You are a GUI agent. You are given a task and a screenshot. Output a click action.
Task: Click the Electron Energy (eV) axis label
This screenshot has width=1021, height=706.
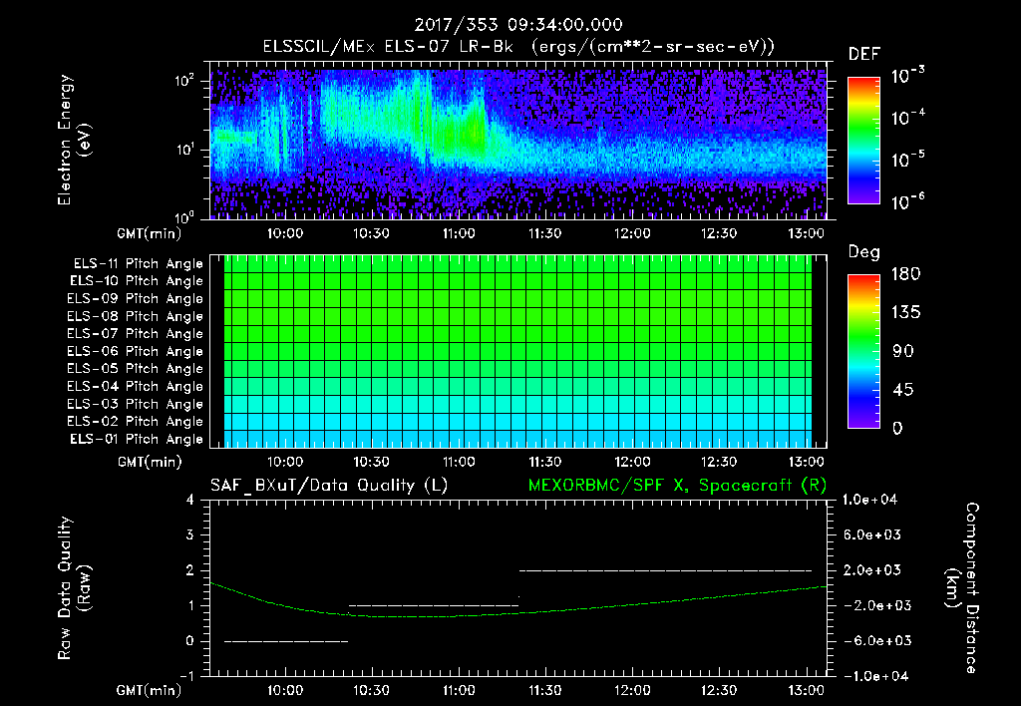point(74,140)
